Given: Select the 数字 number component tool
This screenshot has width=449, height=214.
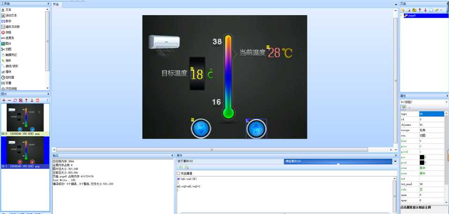Looking at the screenshot, I should pyautogui.click(x=9, y=21).
